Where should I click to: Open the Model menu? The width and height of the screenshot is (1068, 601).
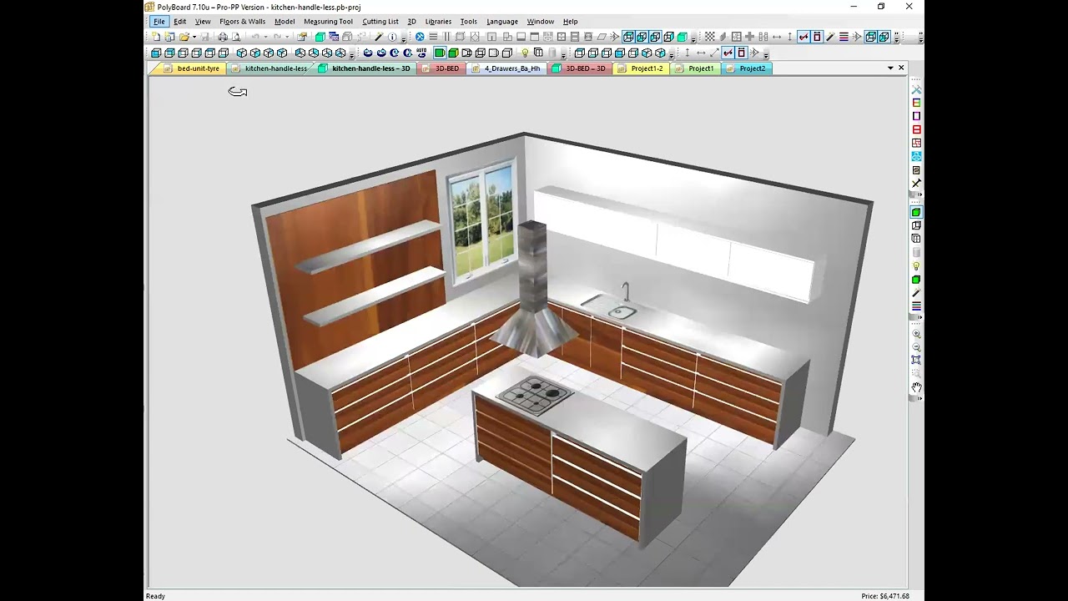[x=285, y=22]
